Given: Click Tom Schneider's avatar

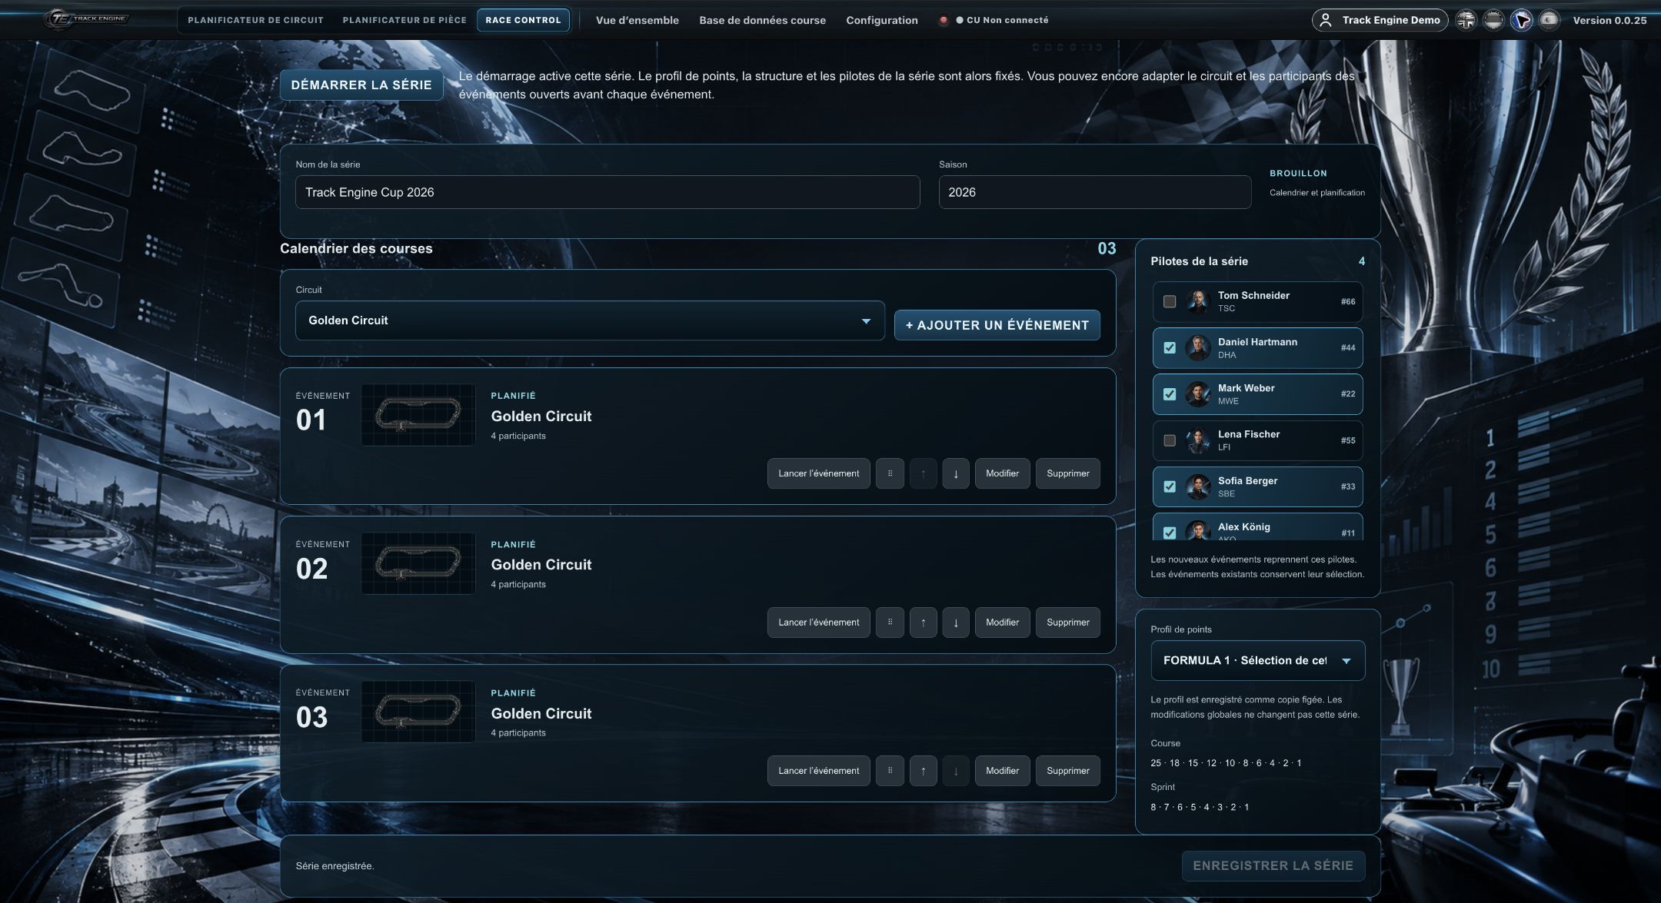Looking at the screenshot, I should [x=1197, y=301].
